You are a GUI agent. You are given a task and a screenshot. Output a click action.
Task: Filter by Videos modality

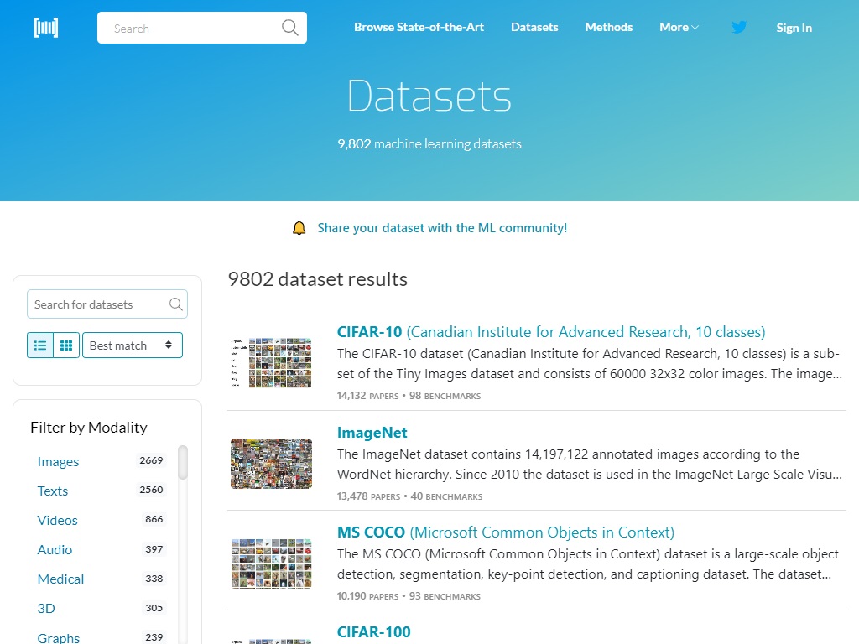pyautogui.click(x=58, y=520)
